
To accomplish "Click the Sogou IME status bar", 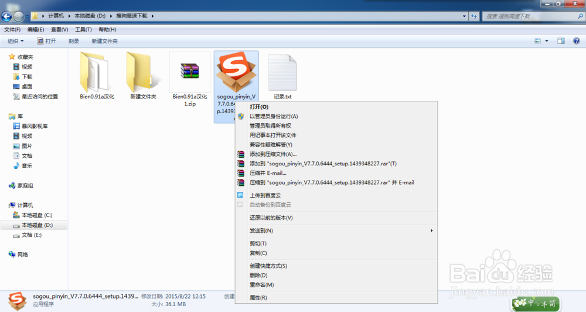I will click(x=536, y=303).
